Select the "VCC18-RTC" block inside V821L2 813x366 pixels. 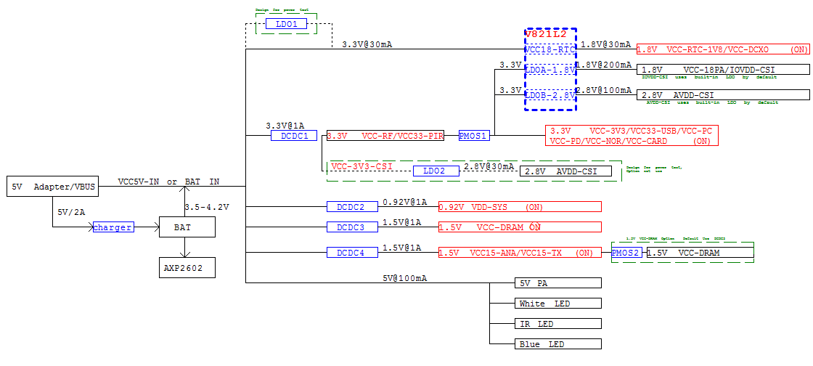pos(550,50)
